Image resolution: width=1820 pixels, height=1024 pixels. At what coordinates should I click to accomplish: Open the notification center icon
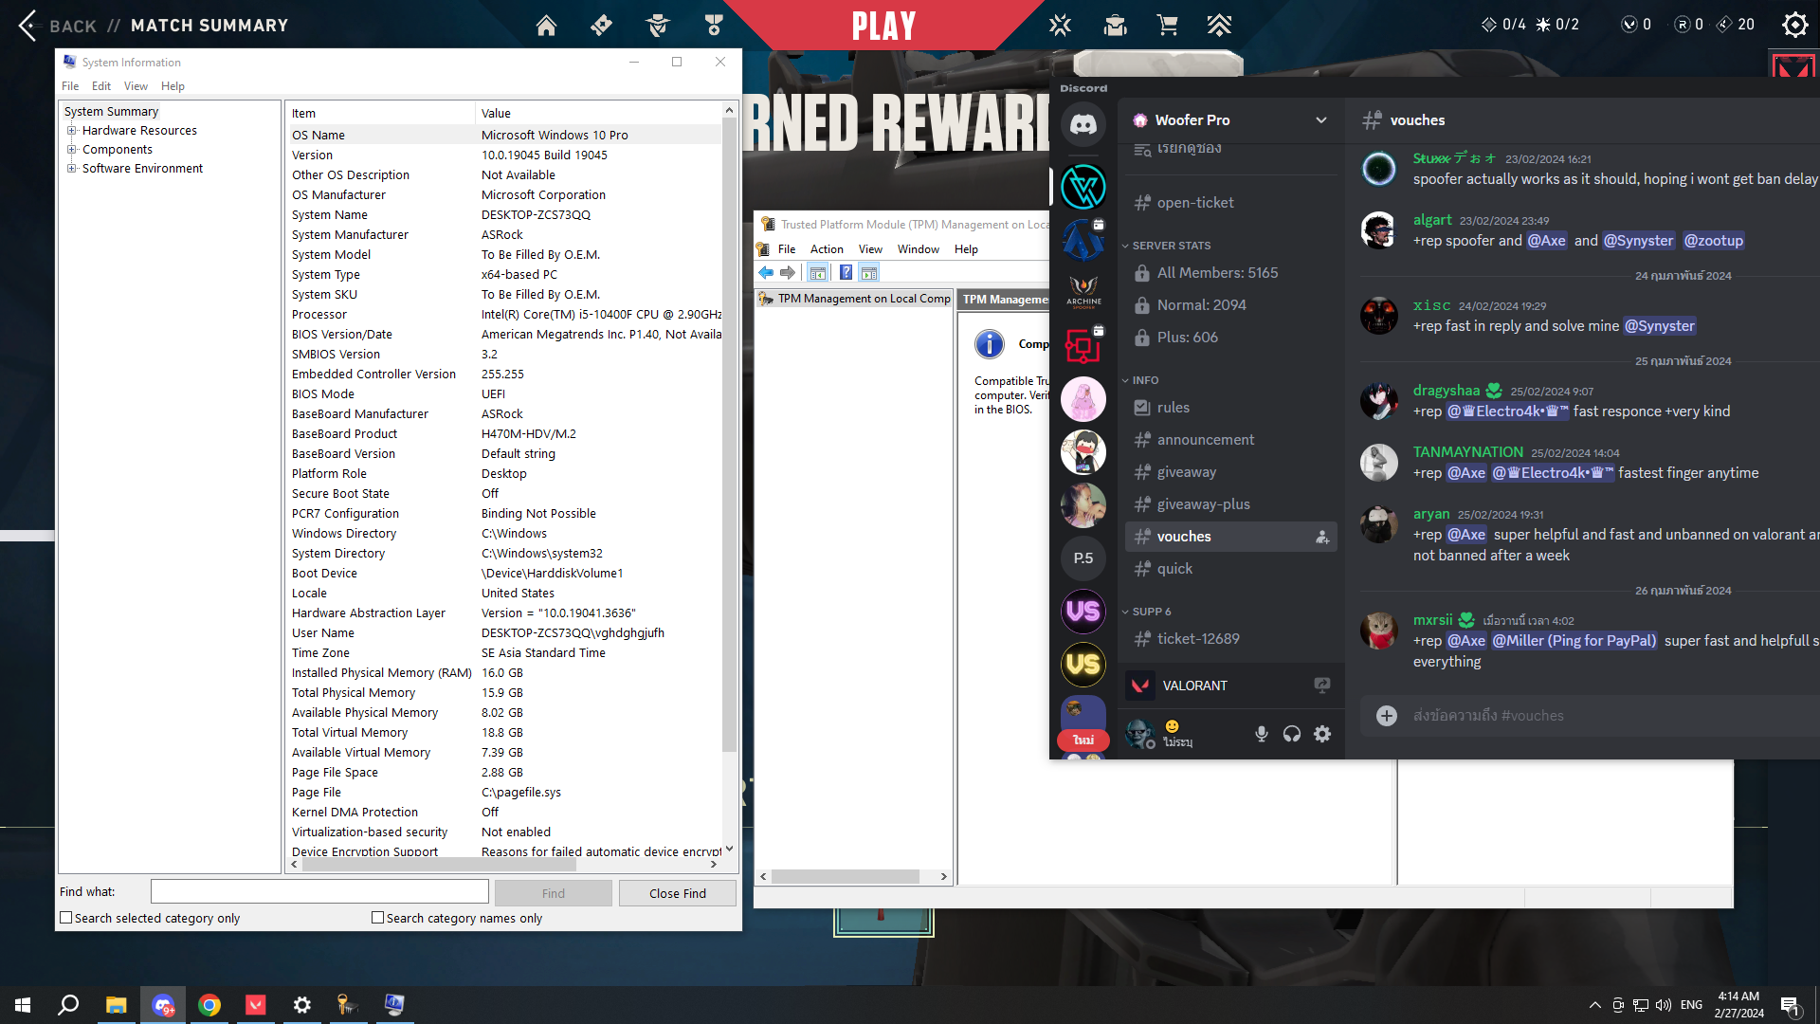(1791, 1005)
